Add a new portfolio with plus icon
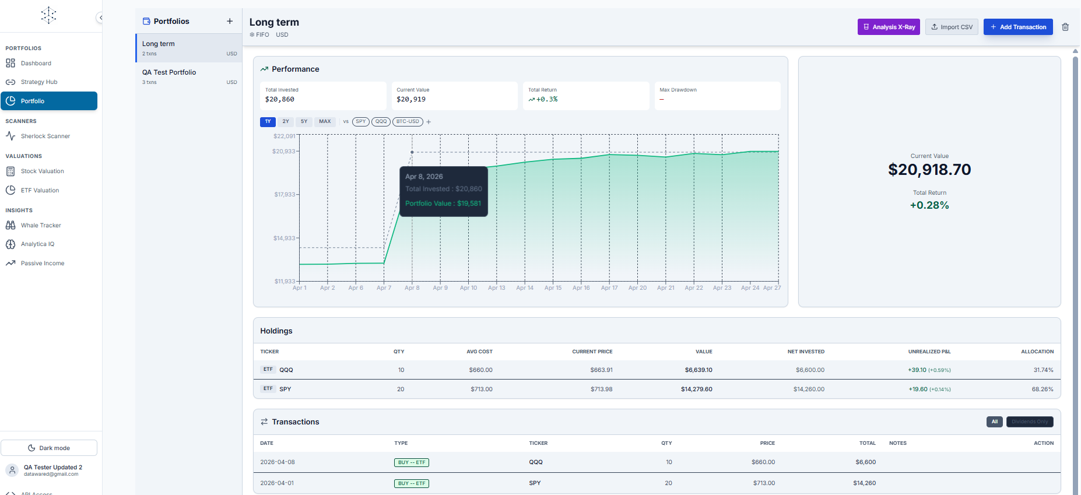 230,21
